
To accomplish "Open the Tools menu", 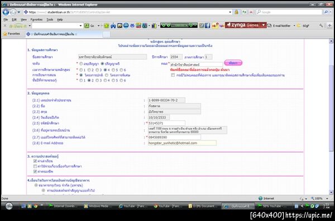I will coord(50,20).
